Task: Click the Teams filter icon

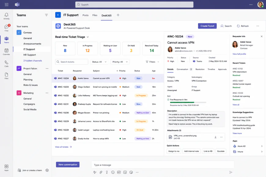Action: point(46,15)
